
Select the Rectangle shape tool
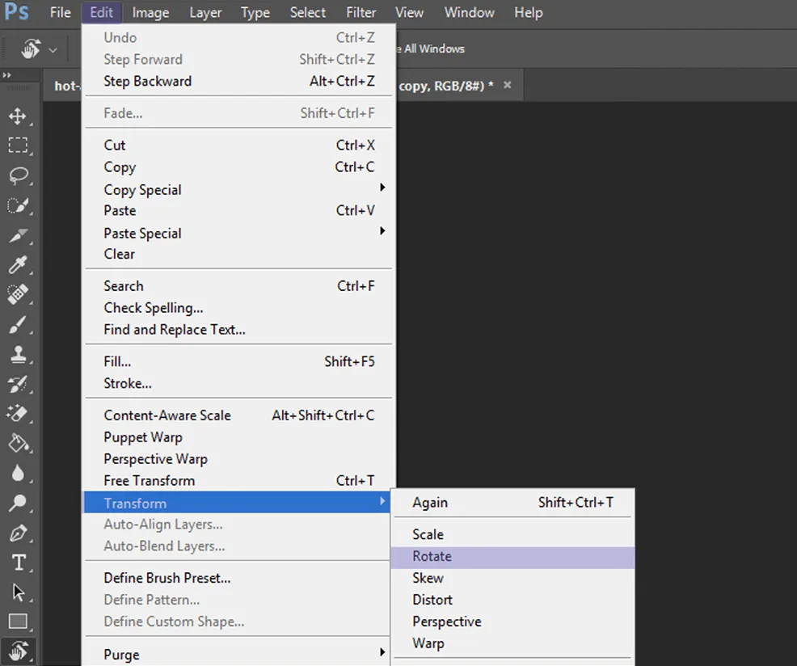pyautogui.click(x=18, y=622)
